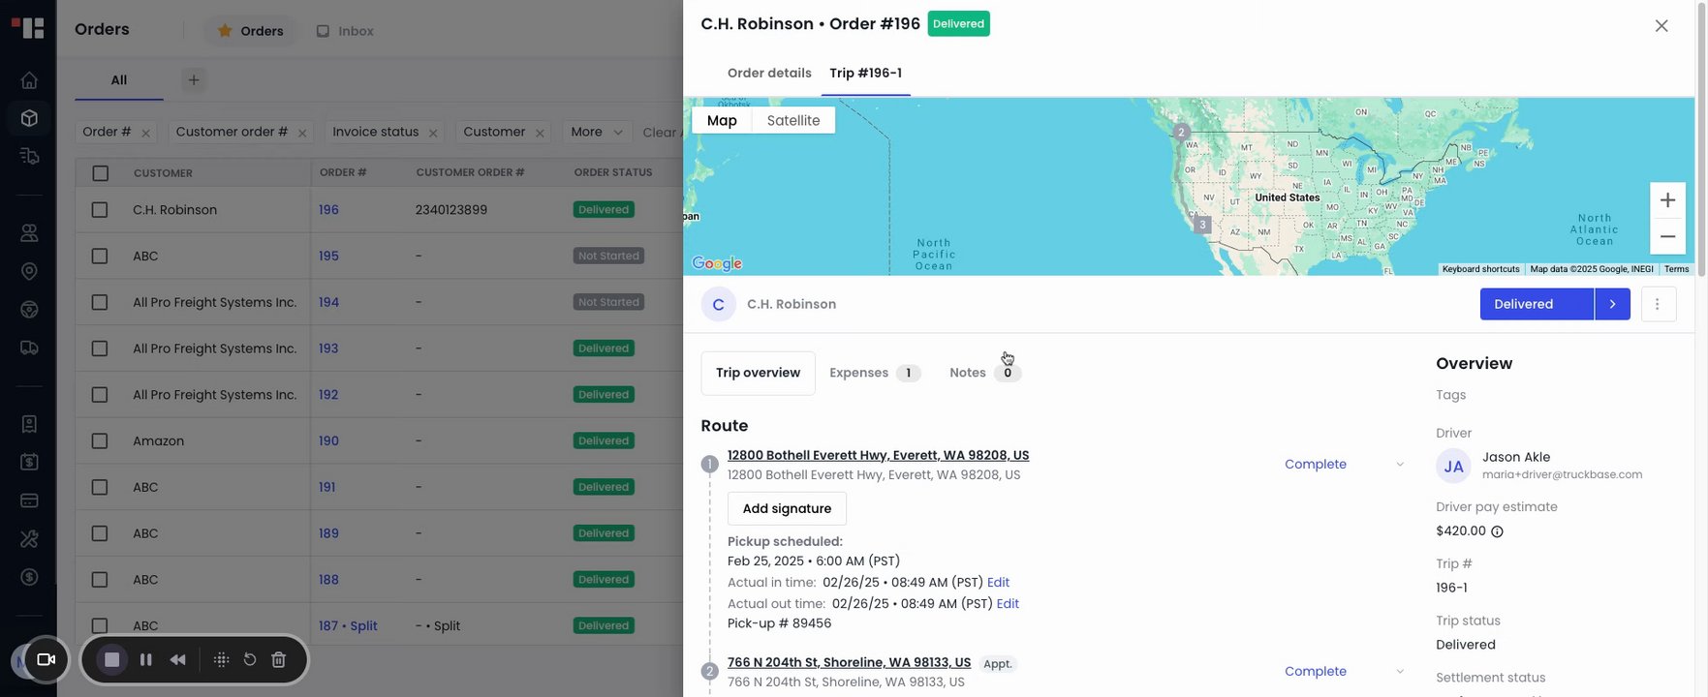
Task: Rewind the screen recording
Action: [178, 659]
